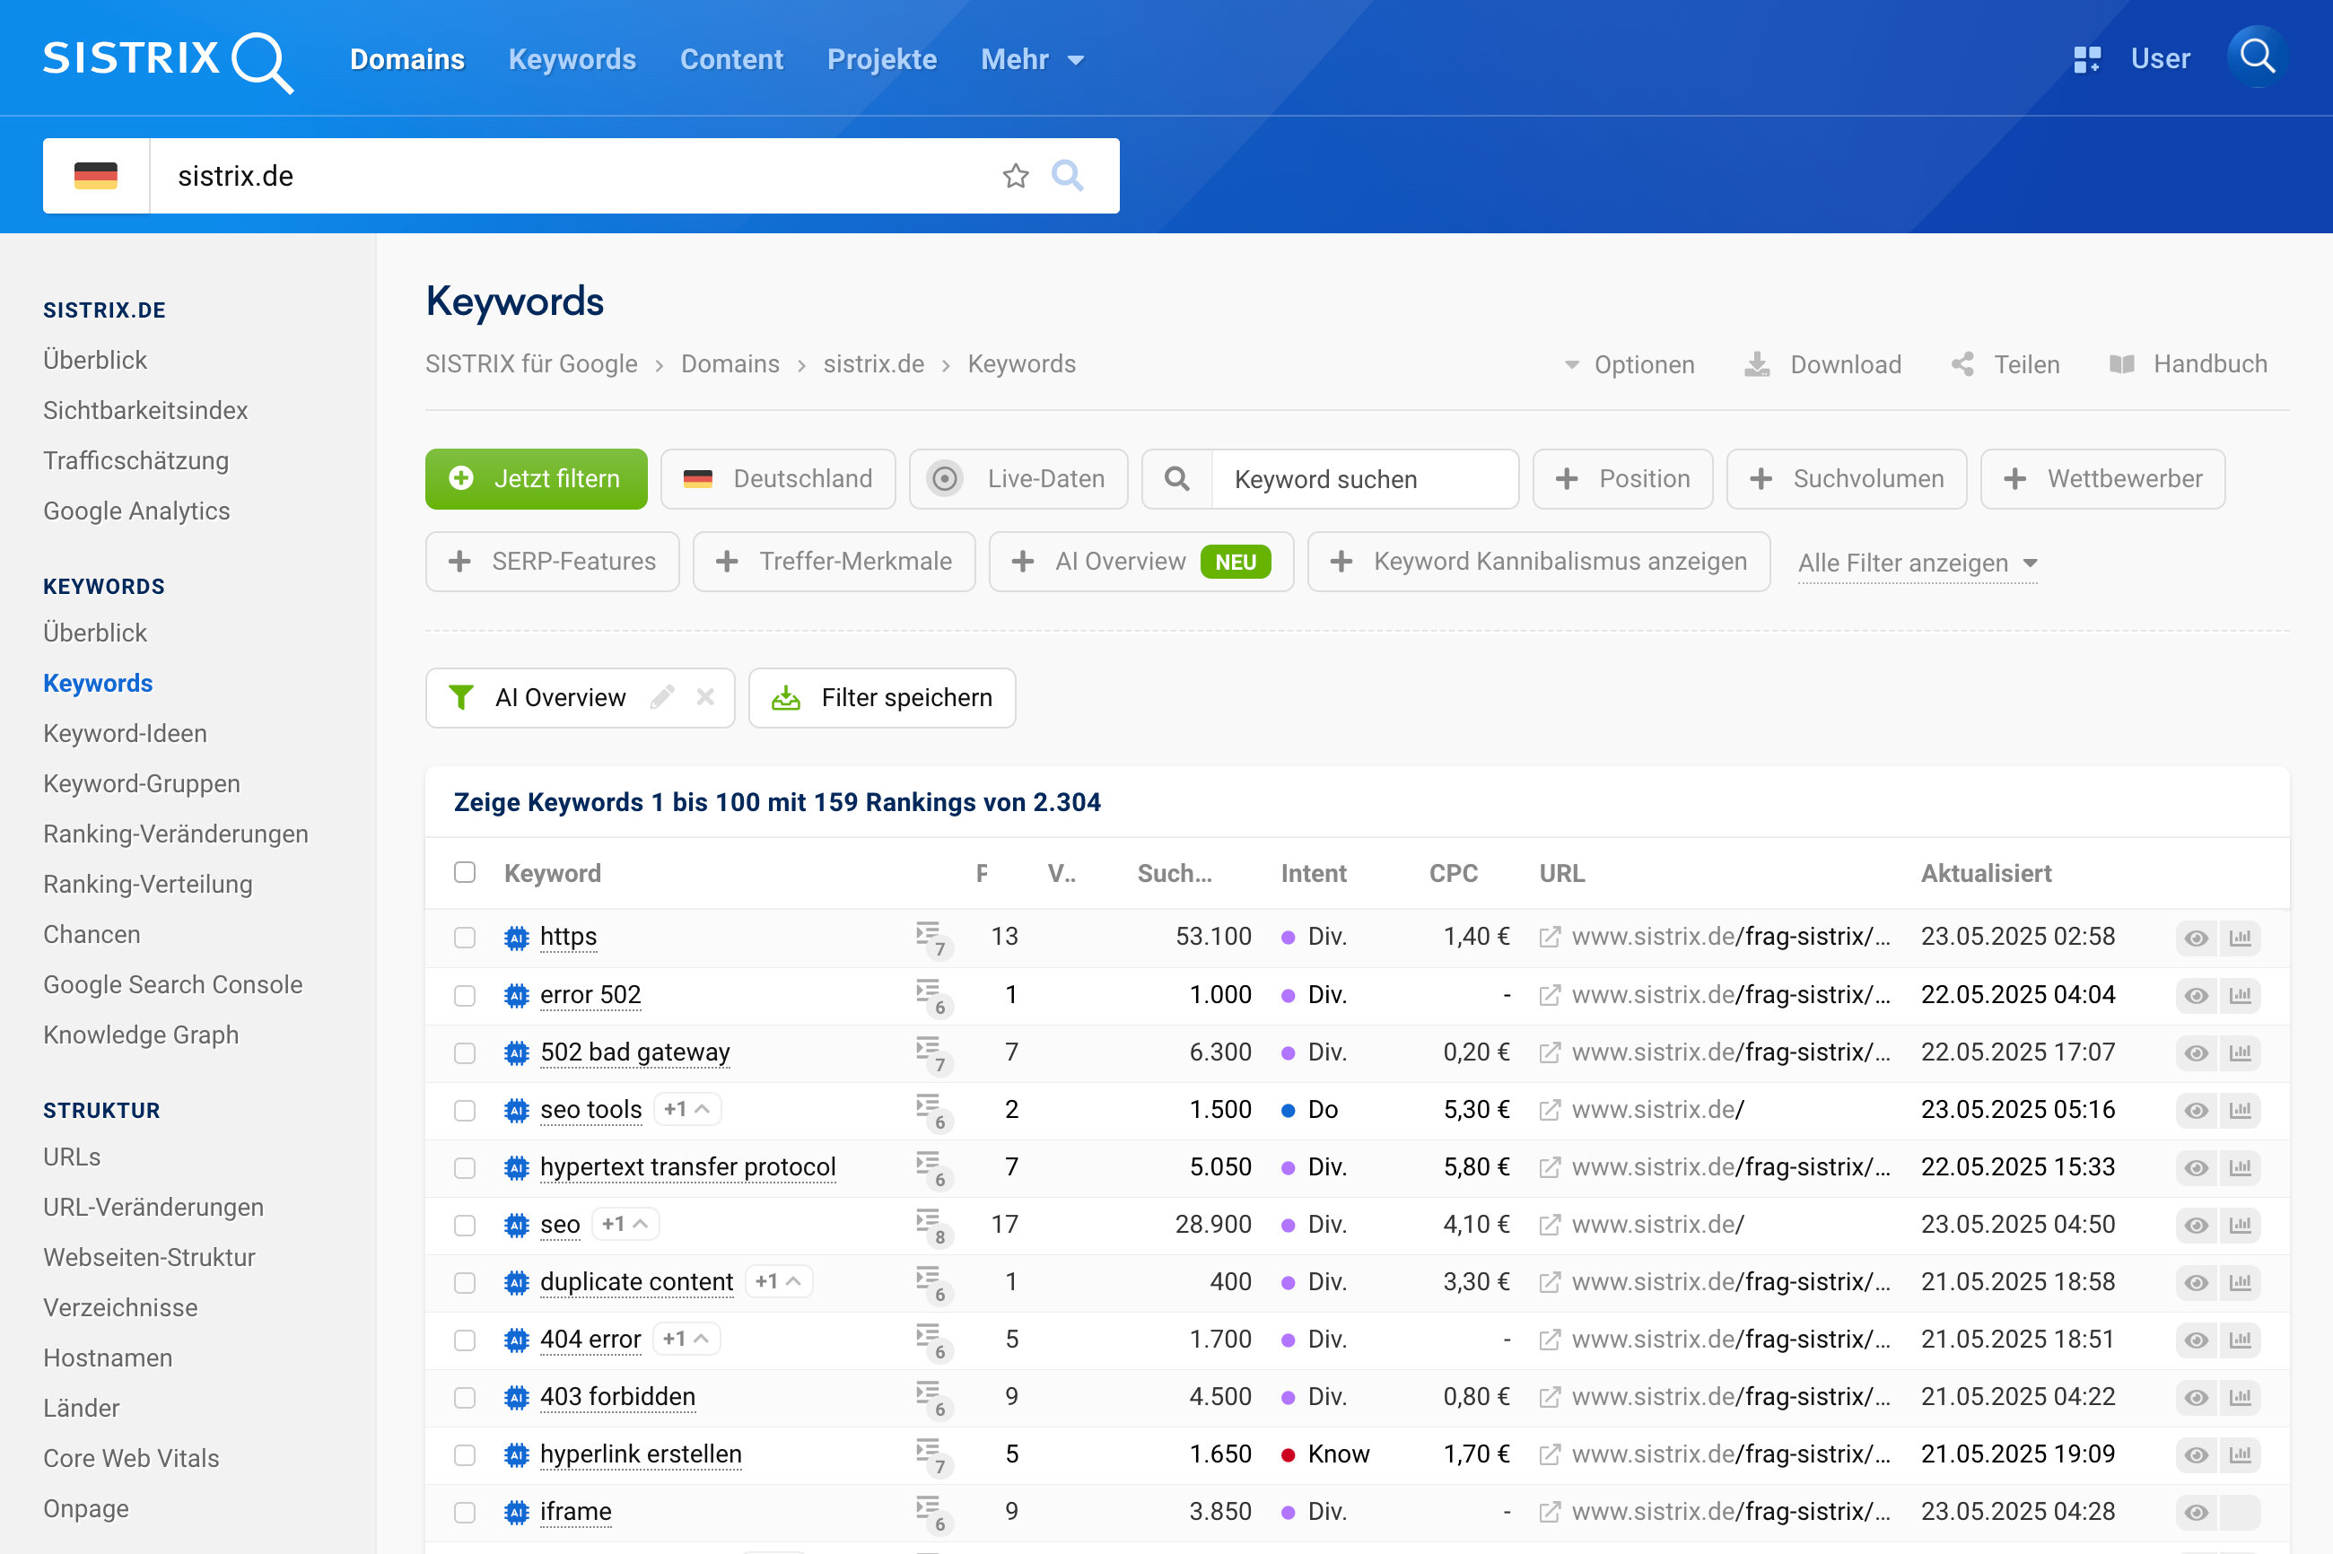This screenshot has width=2333, height=1554.
Task: Expand Alle Filter anzeigen dropdown
Action: 1917,562
